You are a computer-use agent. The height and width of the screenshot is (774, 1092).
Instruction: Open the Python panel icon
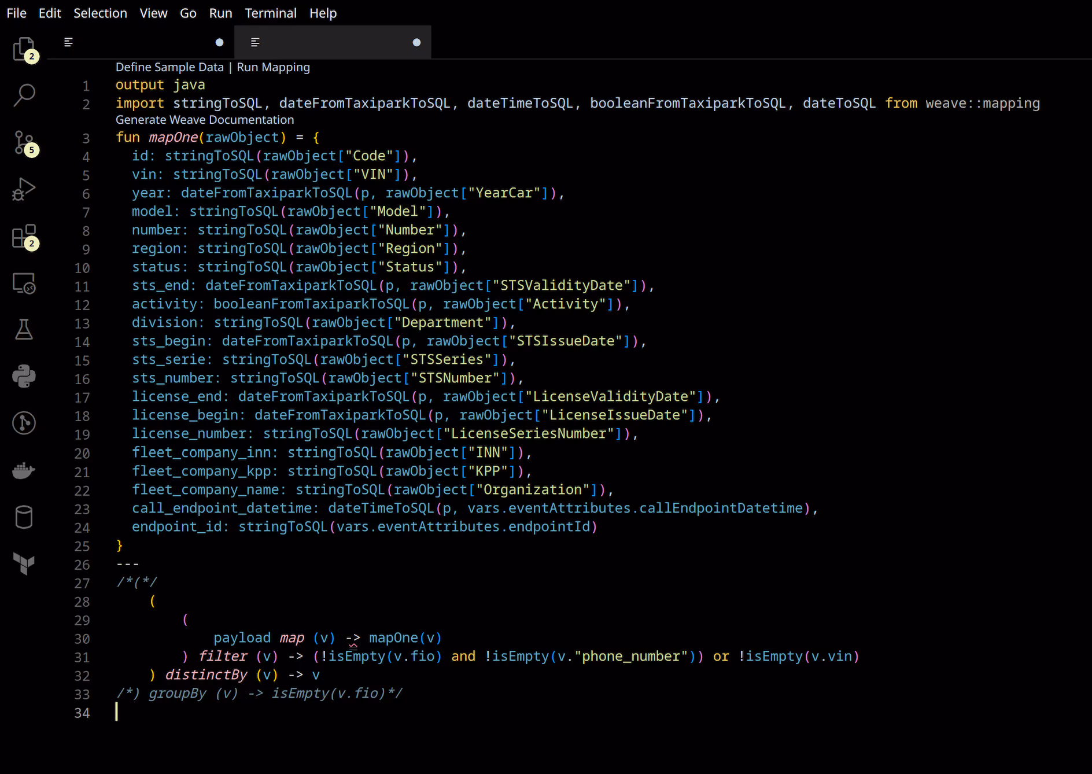pos(24,377)
